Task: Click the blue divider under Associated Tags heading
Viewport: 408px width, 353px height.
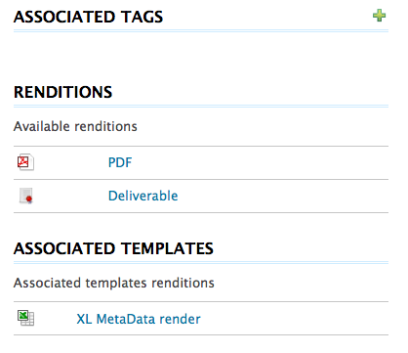Action: (x=201, y=31)
